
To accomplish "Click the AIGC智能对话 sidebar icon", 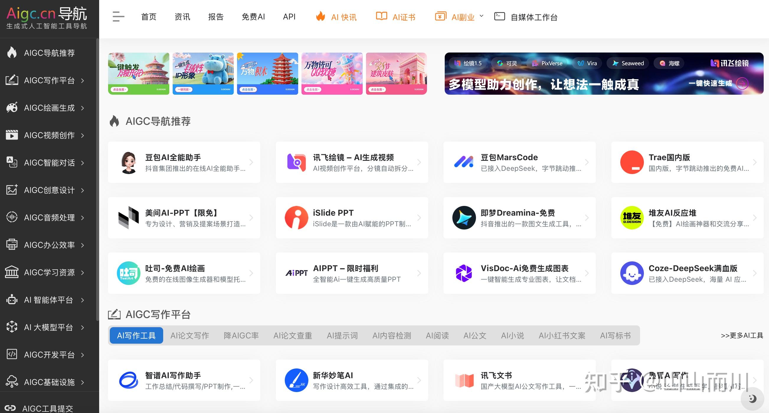I will pos(12,162).
